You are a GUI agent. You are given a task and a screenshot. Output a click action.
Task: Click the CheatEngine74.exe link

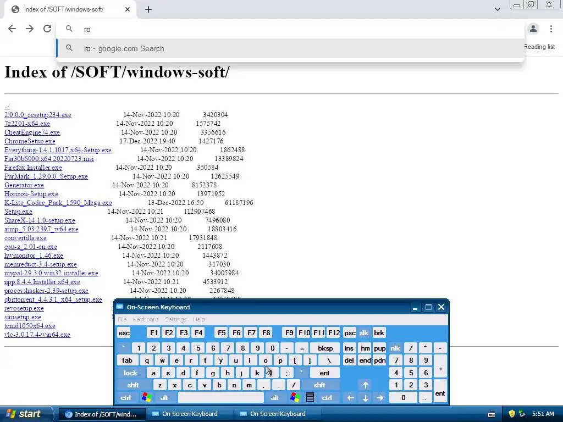click(x=32, y=132)
